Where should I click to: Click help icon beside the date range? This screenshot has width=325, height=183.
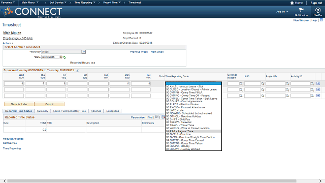pos(77,70)
